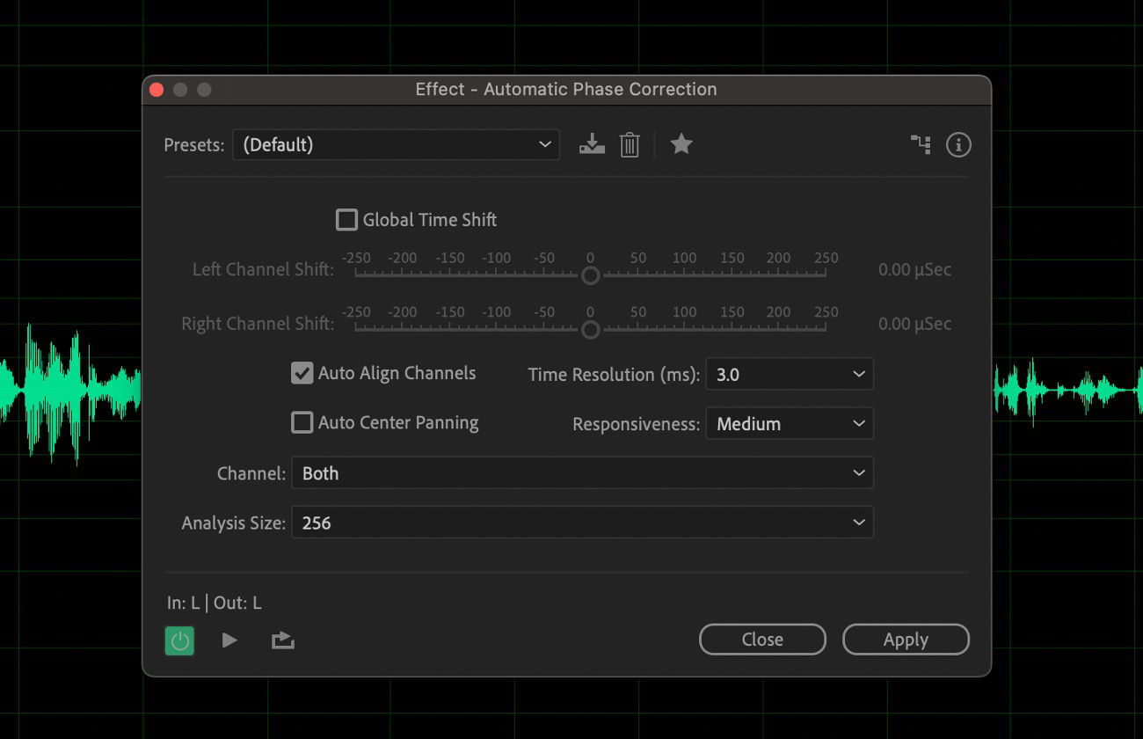Screen dimensions: 1143x739
Task: Open the channel map editor
Action: tap(921, 144)
